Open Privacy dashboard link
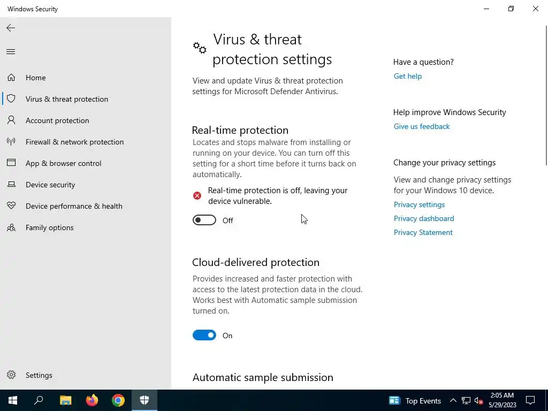Image resolution: width=548 pixels, height=411 pixels. (424, 218)
